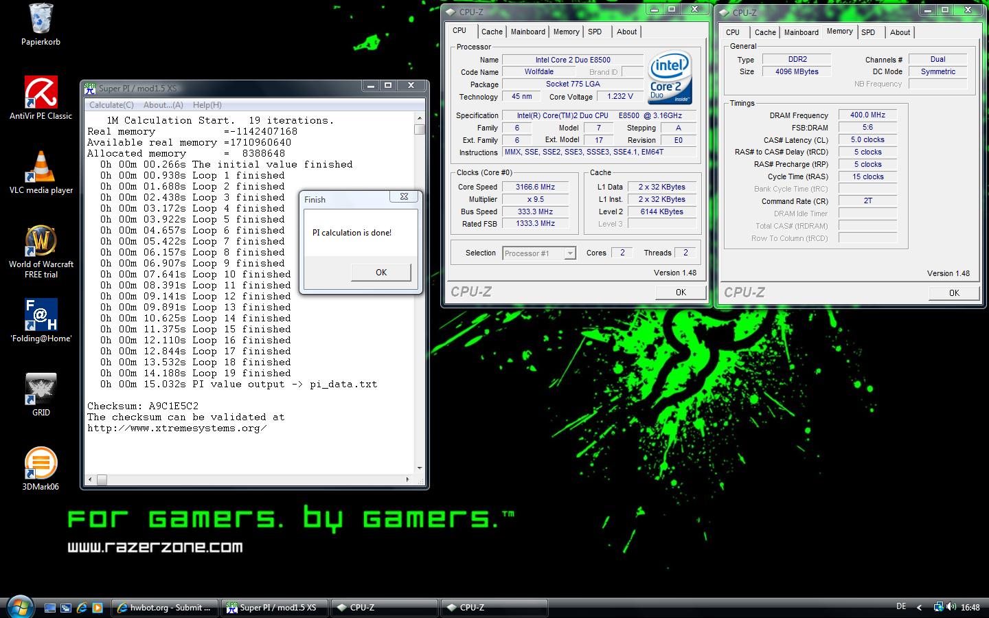Switch to SPD tab in CPU-Z Memory window
Image resolution: width=989 pixels, height=618 pixels.
point(868,32)
